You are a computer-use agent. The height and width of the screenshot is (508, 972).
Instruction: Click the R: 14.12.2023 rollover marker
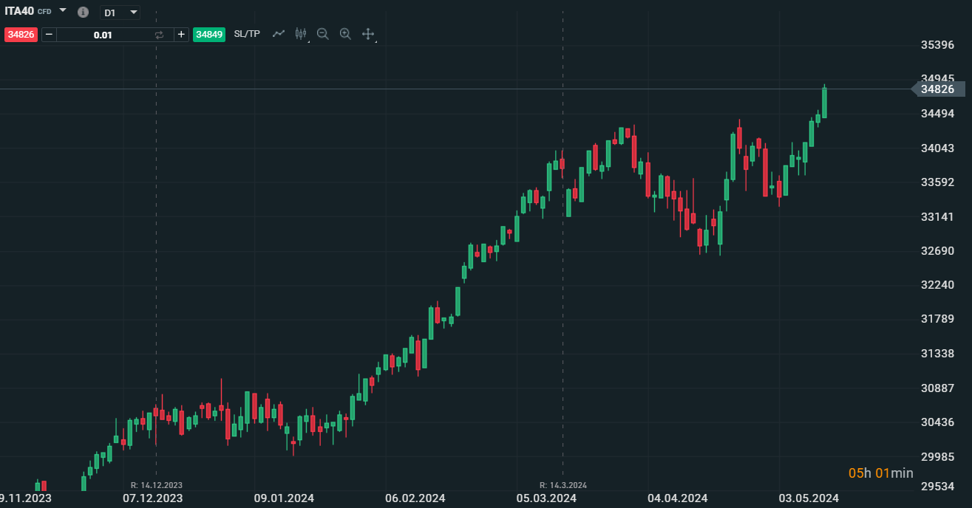pos(156,485)
